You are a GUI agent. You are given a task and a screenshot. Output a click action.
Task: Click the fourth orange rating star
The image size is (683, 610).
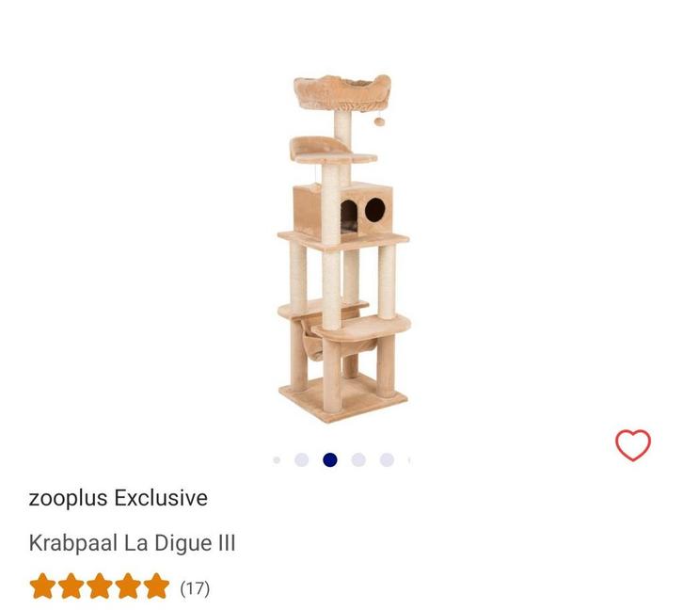[x=128, y=586]
